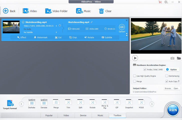The image size is (182, 120).
Task: Select the Skateboarding.mp4 thumbnail
Action: pos(11,27)
